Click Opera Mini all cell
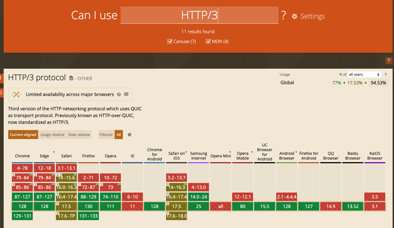This screenshot has height=228, width=394. pos(221,206)
